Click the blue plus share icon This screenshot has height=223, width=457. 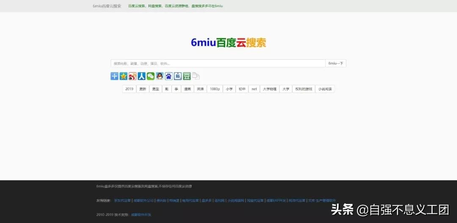pos(115,76)
